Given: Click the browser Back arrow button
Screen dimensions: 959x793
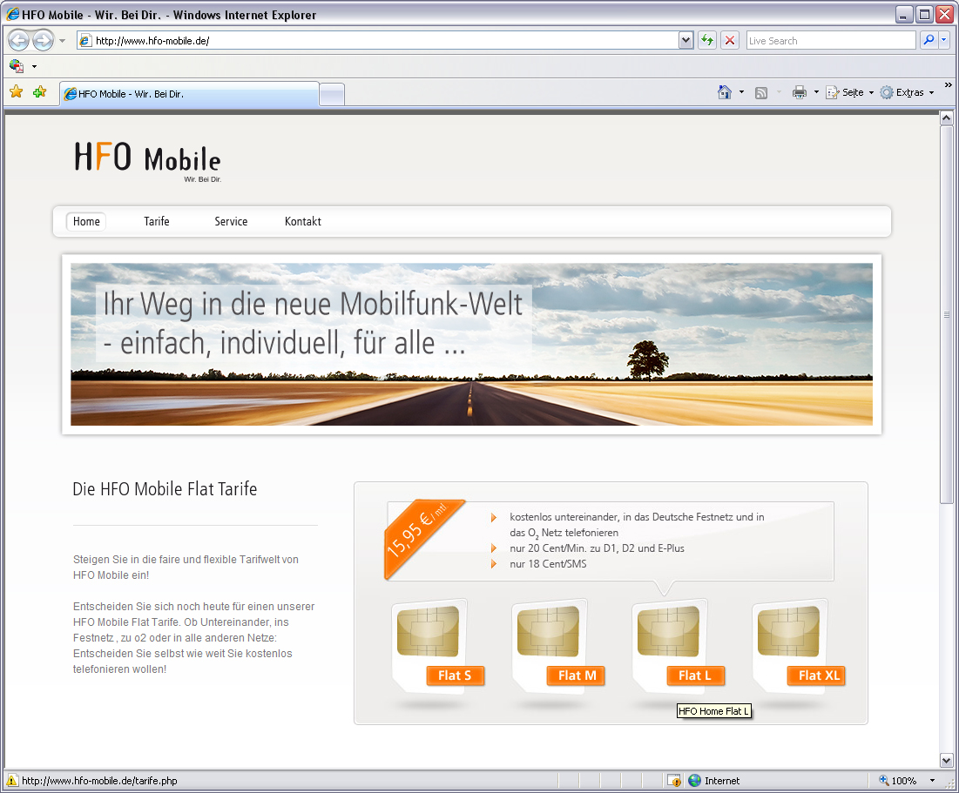Looking at the screenshot, I should [18, 41].
